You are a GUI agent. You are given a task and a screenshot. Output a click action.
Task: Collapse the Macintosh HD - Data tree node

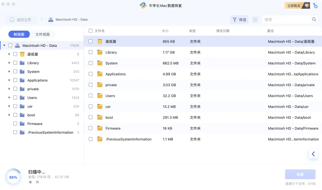pos(4,46)
